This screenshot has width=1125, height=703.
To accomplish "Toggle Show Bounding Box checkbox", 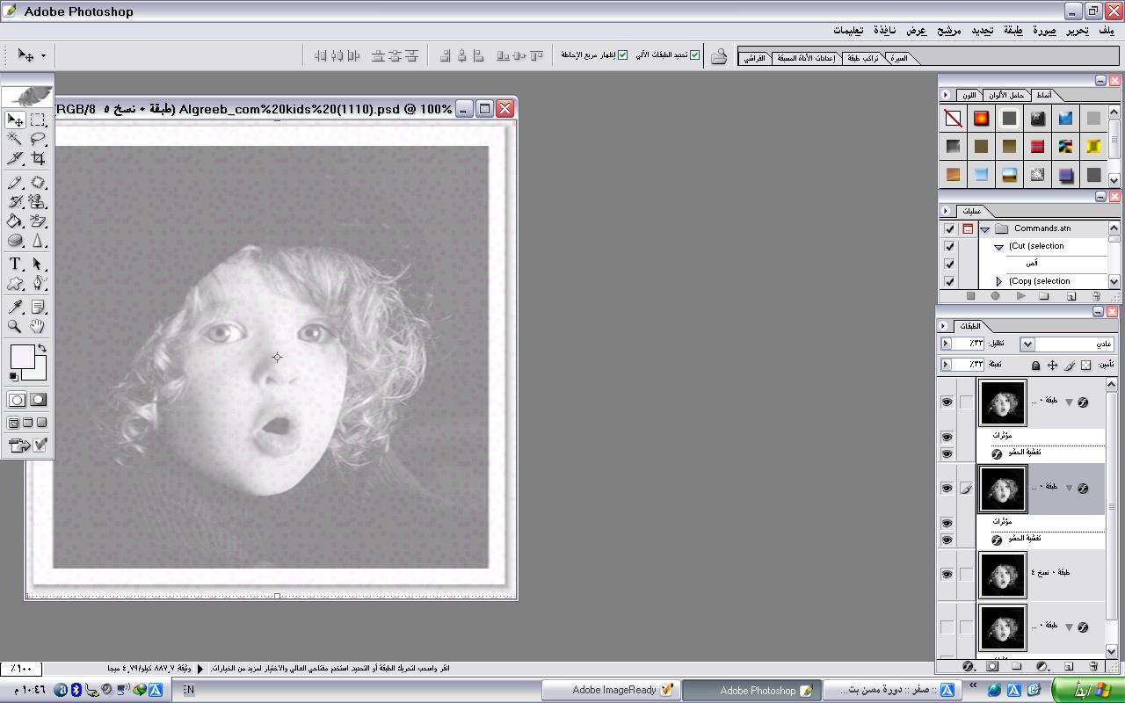I will [622, 55].
